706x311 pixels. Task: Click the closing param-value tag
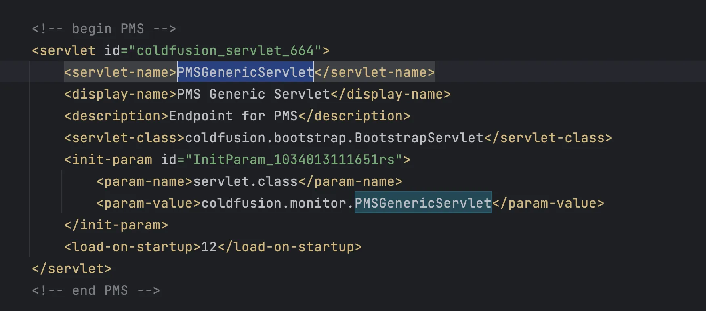coord(548,203)
